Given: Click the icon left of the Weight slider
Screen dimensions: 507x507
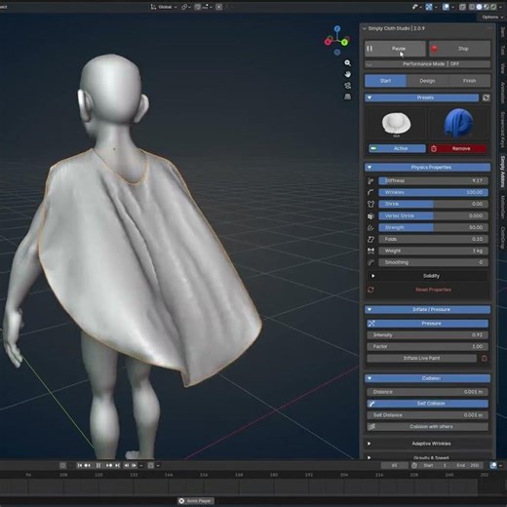Looking at the screenshot, I should click(x=370, y=251).
